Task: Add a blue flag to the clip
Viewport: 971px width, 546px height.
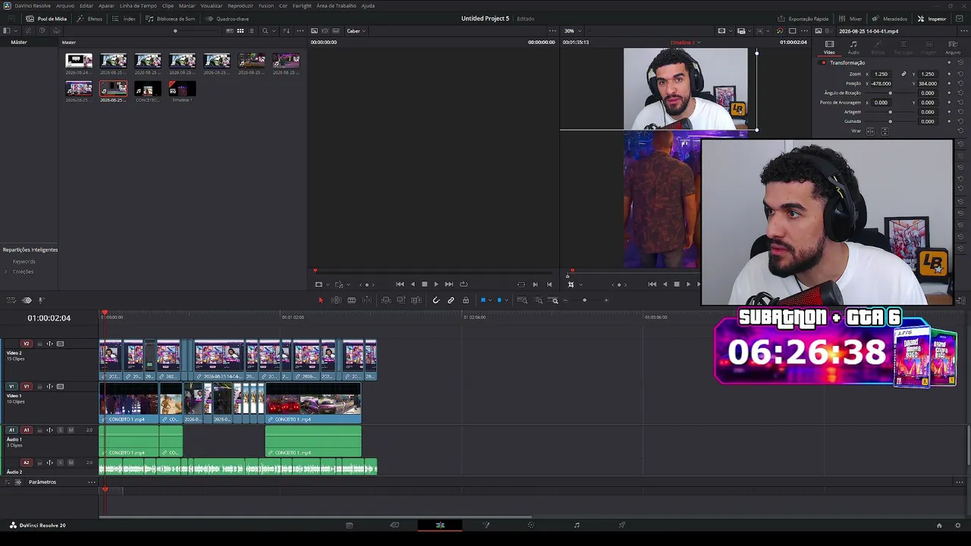Action: coord(482,300)
